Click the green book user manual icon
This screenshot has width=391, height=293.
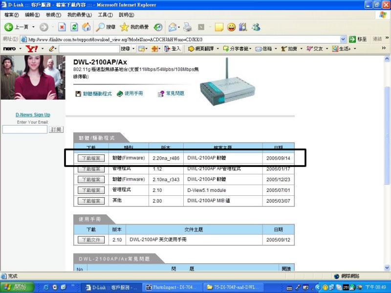(120, 94)
